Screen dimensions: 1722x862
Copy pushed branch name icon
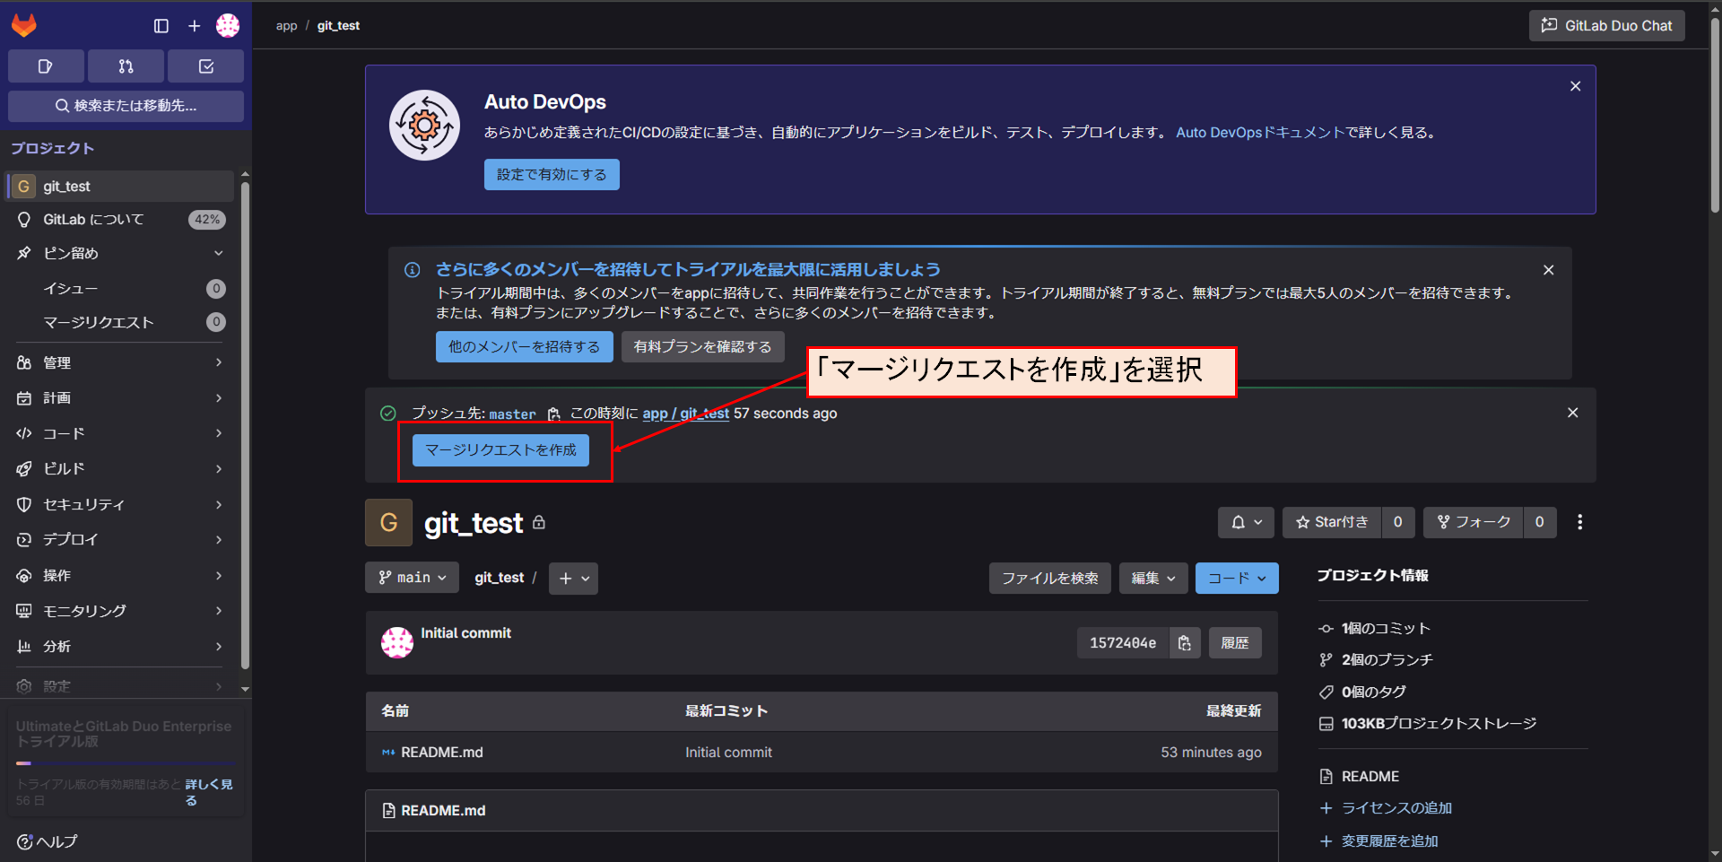pyautogui.click(x=553, y=414)
